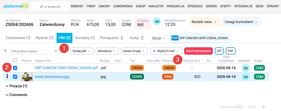The width and height of the screenshot is (281, 111).
Task: Open the INTEGRACJE menu
Action: 243,6
